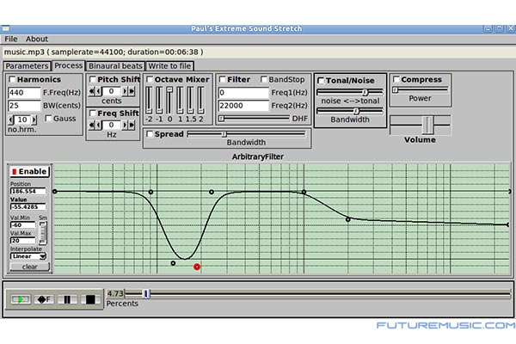Enable the Compress checkbox

point(396,79)
